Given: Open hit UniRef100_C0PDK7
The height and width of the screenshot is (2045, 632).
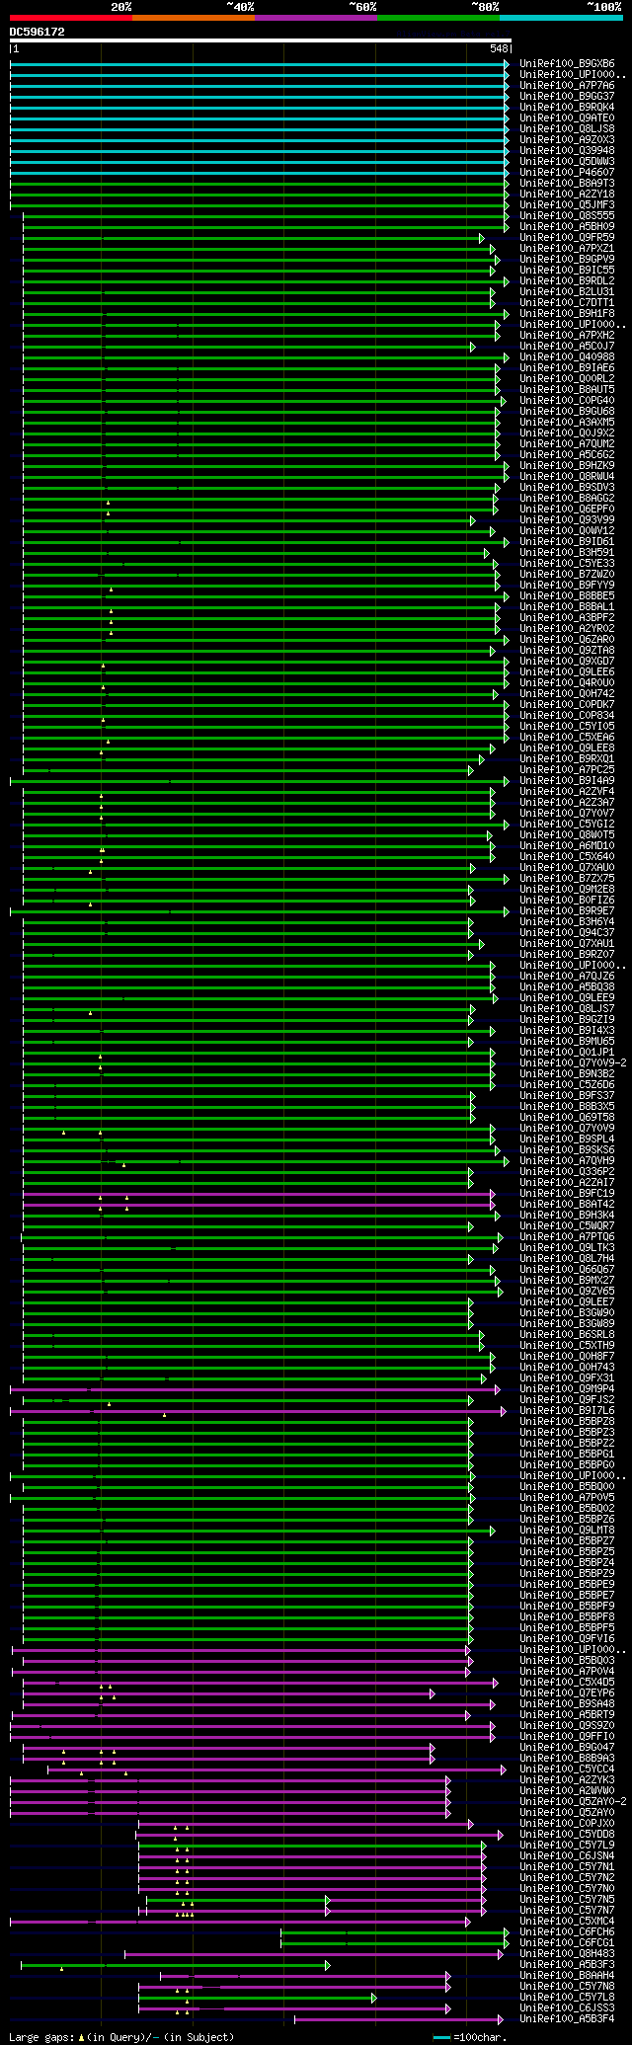Looking at the screenshot, I should tap(567, 705).
